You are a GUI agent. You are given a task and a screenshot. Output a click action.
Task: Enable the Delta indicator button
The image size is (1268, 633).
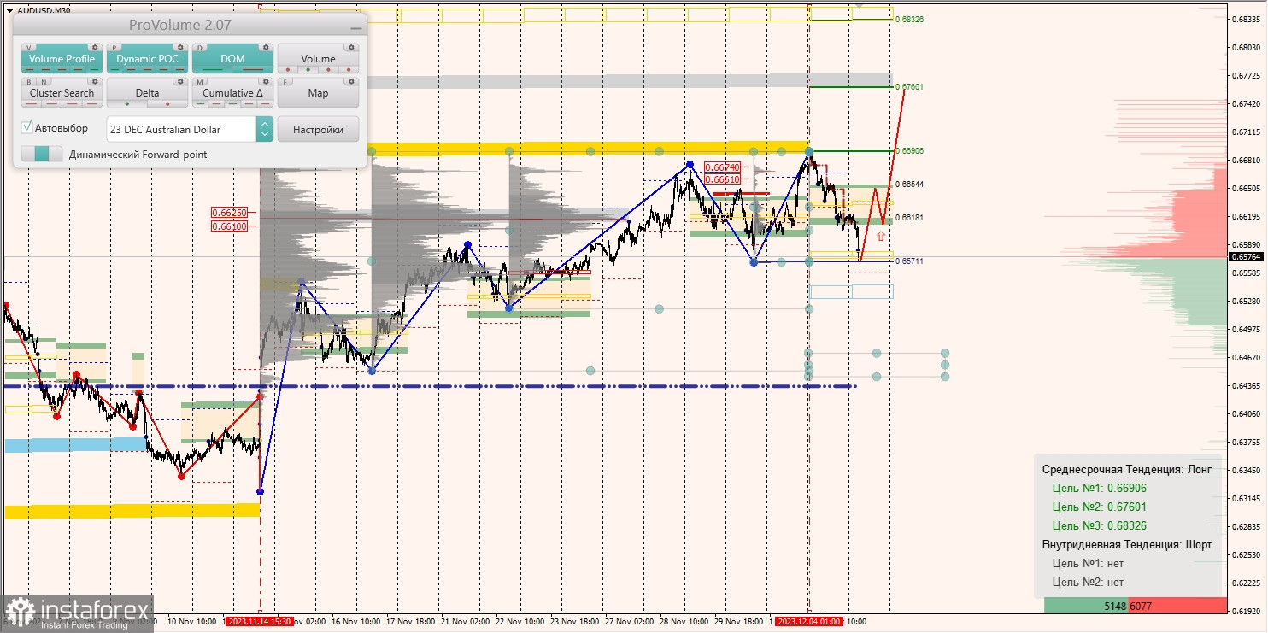pos(147,93)
